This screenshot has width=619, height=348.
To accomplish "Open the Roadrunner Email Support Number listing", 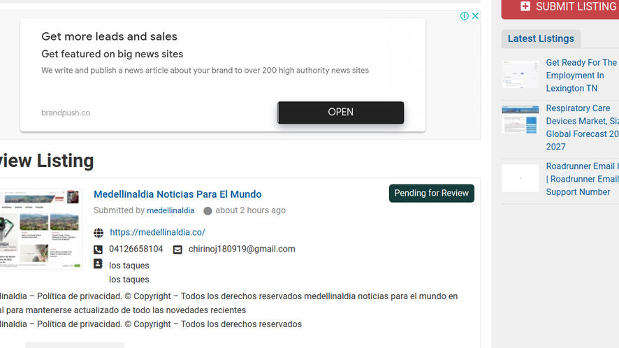I will coord(582,179).
